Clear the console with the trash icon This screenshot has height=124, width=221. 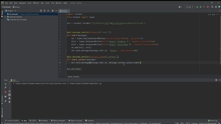click(x=9, y=102)
